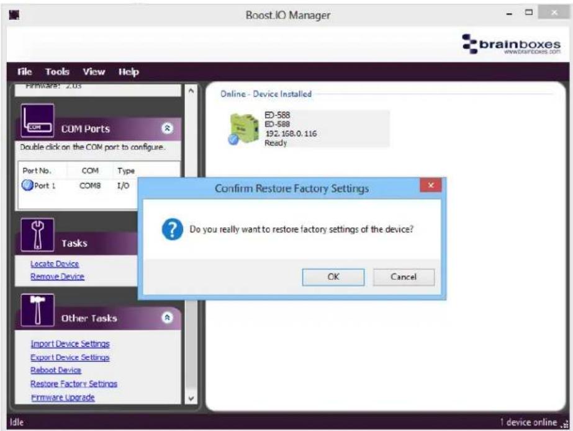Click the Tasks wrench icon
Viewport: 573px width, 431px height.
coord(38,235)
